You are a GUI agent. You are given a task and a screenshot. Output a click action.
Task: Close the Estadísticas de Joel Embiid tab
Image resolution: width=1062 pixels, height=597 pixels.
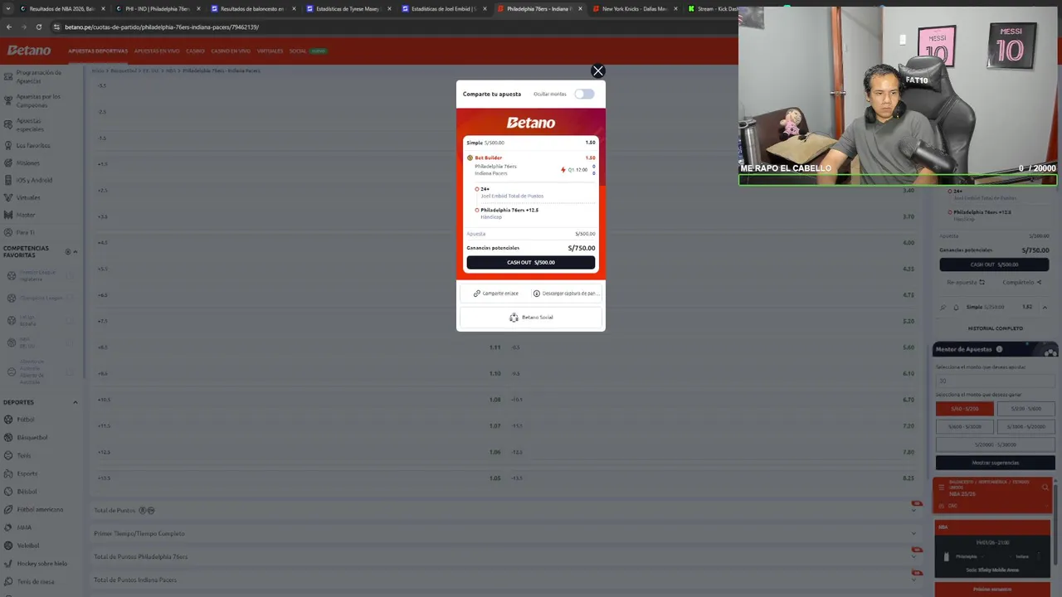(485, 8)
